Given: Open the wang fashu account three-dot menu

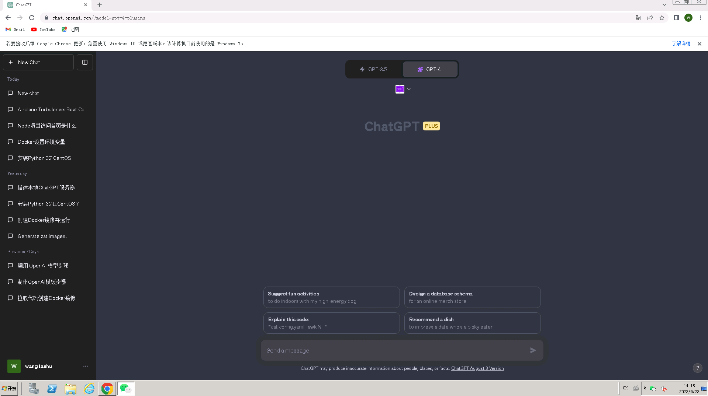Looking at the screenshot, I should [x=86, y=366].
